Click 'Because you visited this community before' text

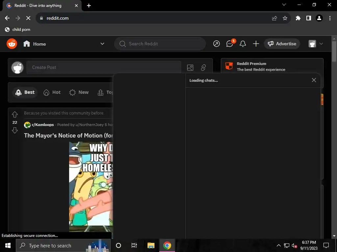(x=64, y=113)
